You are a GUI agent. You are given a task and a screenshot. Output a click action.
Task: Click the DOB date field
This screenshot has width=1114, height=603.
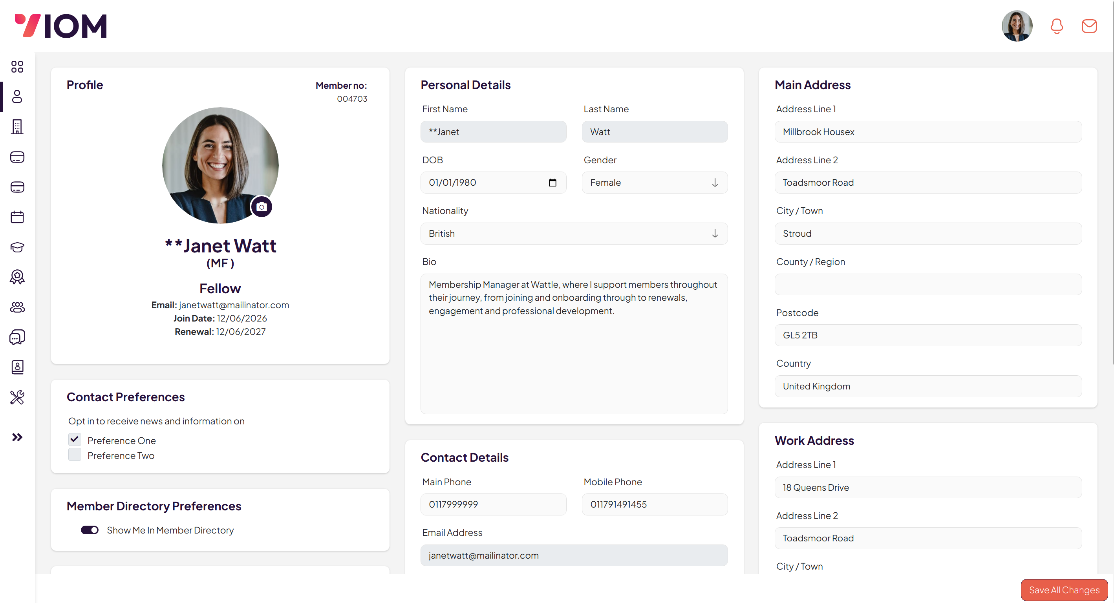tap(493, 183)
